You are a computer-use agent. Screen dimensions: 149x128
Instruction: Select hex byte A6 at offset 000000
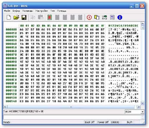21,29
